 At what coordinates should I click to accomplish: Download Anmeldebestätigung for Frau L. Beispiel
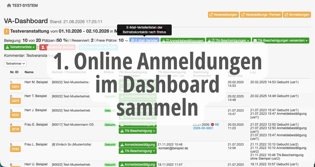138,145
